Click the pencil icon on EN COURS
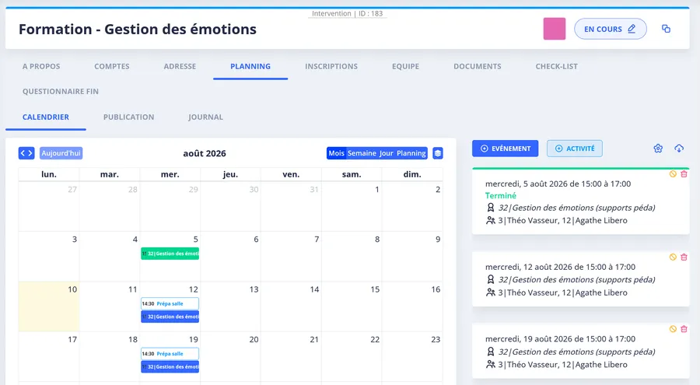Viewport: 700px width, 385px height. 632,29
